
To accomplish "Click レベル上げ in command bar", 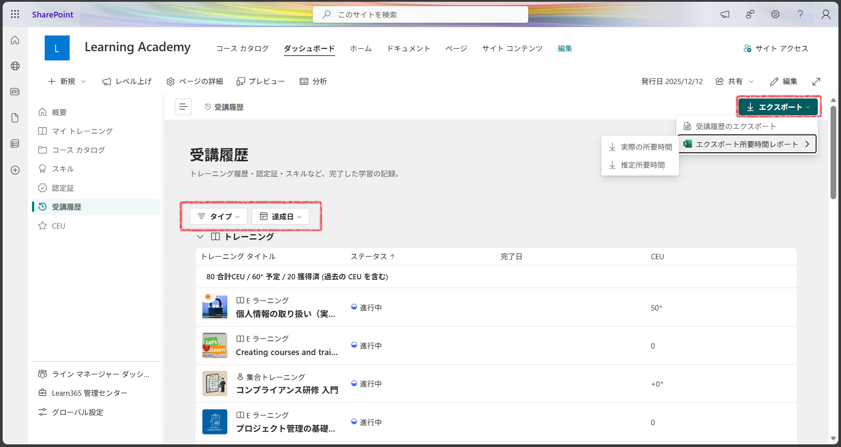I will [x=127, y=81].
